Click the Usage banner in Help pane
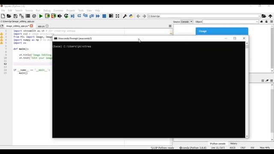 pyautogui.click(x=222, y=31)
